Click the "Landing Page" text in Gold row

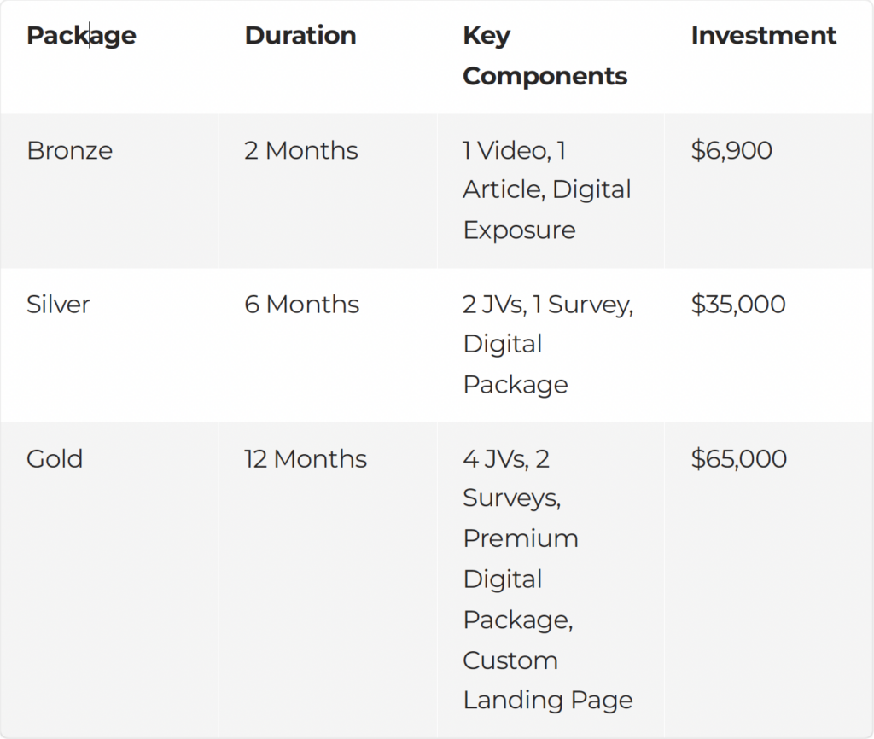coord(548,701)
